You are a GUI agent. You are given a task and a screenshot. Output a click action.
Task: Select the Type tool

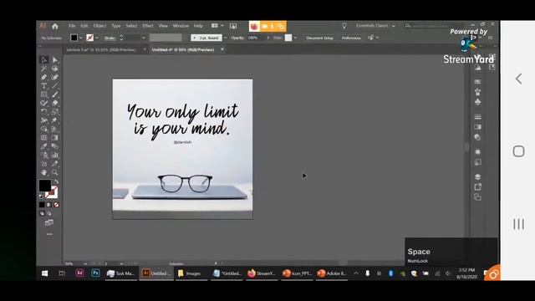(x=44, y=85)
